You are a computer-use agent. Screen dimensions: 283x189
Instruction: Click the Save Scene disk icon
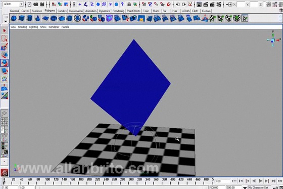point(42,4)
